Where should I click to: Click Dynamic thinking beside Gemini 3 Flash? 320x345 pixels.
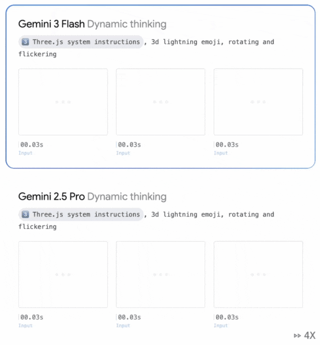[127, 24]
